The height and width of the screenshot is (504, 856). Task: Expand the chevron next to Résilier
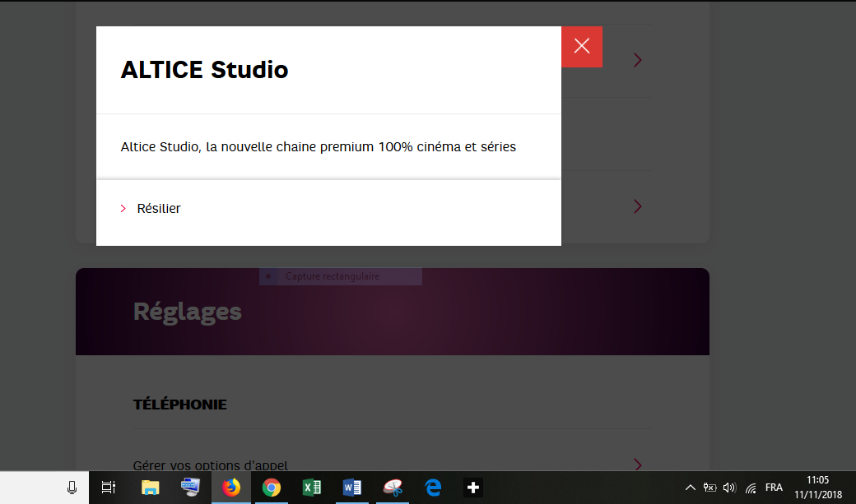tap(123, 208)
